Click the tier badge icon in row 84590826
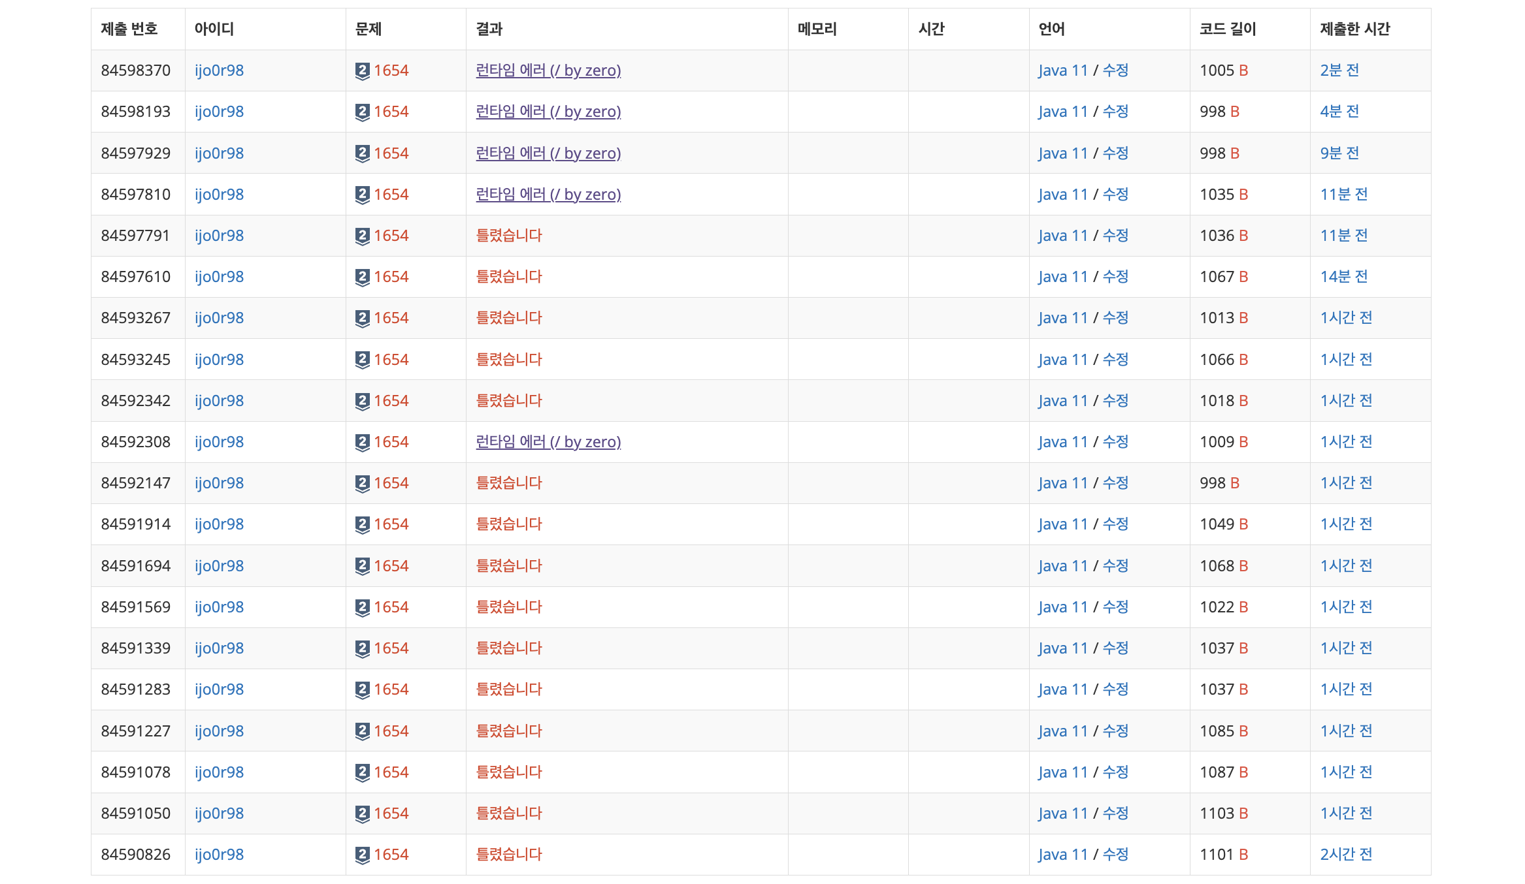This screenshot has height=884, width=1525. click(x=362, y=855)
